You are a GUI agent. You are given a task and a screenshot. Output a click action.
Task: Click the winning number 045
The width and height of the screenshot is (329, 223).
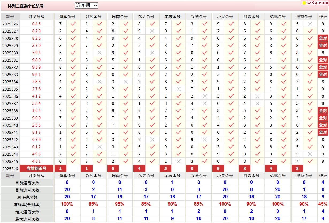tap(37, 24)
